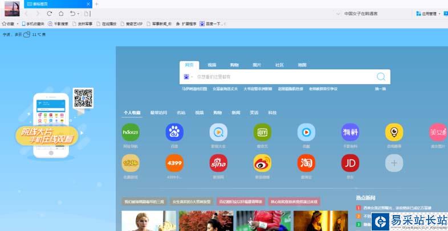Image resolution: width=448 pixels, height=231 pixels.
Task: Open the 在线播放 bookmark
Action: [x=107, y=24]
